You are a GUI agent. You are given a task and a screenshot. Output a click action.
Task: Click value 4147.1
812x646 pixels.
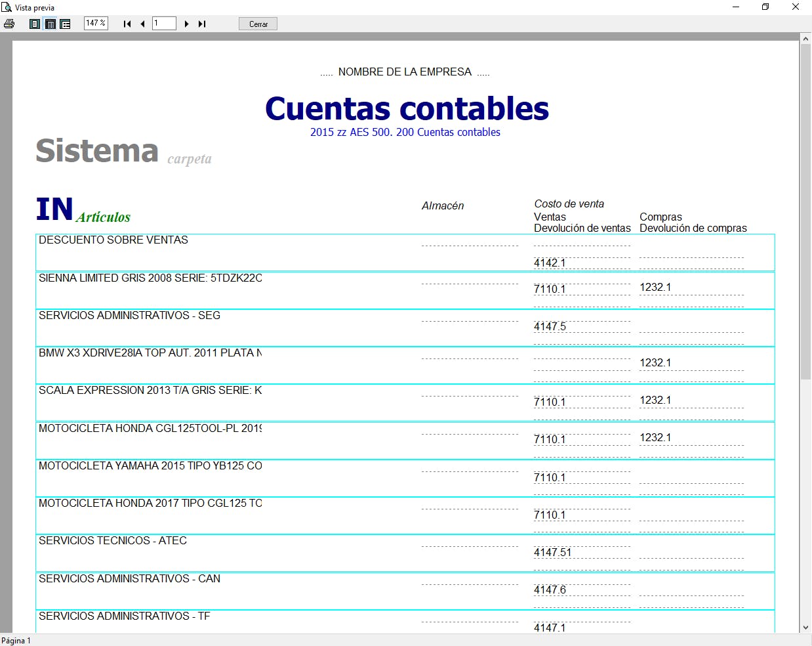tap(550, 628)
